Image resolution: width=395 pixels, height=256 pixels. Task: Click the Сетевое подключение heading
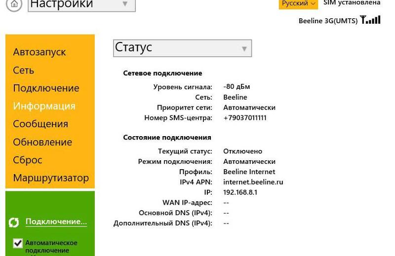pos(162,73)
